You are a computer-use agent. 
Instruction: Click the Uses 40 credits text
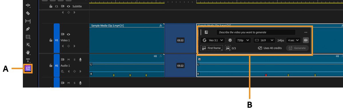(272, 48)
